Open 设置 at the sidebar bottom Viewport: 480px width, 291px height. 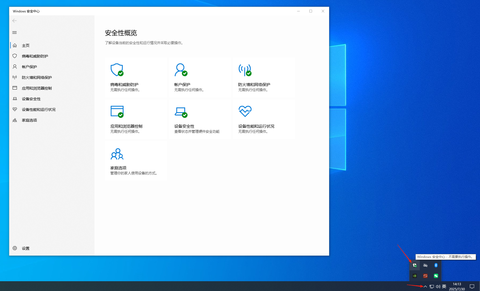[x=26, y=248]
